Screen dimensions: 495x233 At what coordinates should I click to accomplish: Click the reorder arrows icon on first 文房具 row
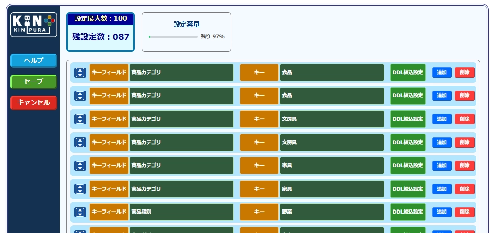click(80, 119)
